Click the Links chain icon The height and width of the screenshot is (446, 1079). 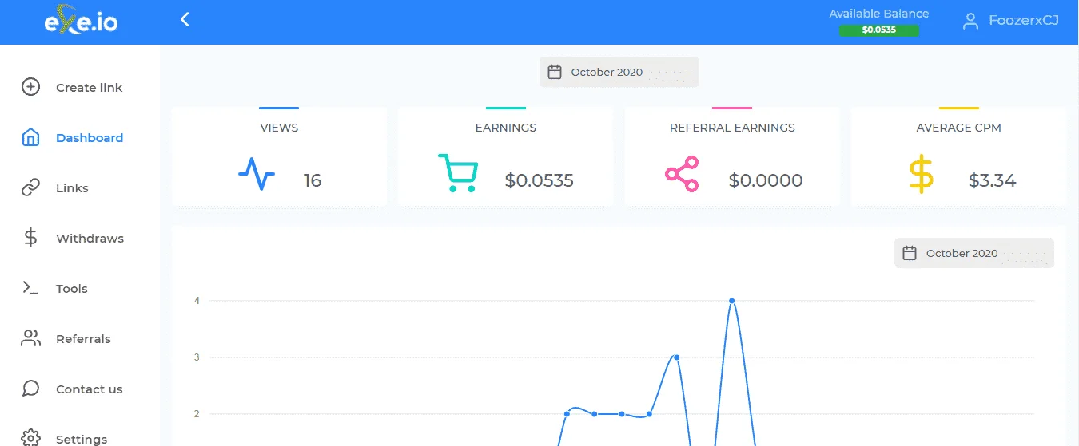point(30,187)
